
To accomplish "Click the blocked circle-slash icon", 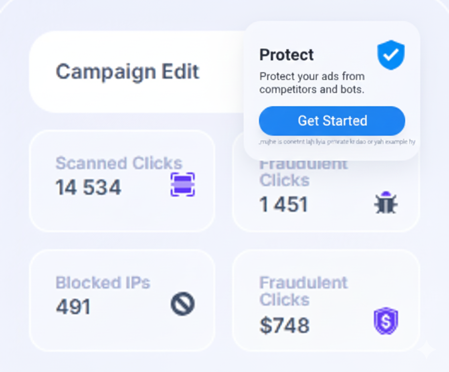I will coord(182,303).
